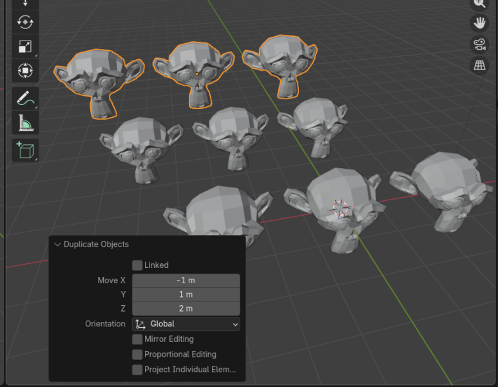Enable the Linked checkbox
Image resolution: width=498 pixels, height=387 pixels.
point(137,265)
